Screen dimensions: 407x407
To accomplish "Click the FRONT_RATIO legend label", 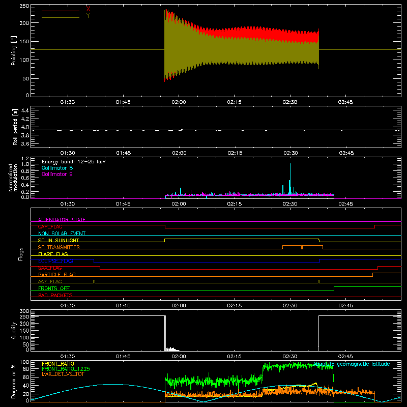I will (x=58, y=364).
